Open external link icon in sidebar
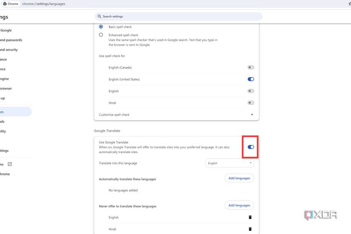The height and width of the screenshot is (234, 351). [x=10, y=164]
